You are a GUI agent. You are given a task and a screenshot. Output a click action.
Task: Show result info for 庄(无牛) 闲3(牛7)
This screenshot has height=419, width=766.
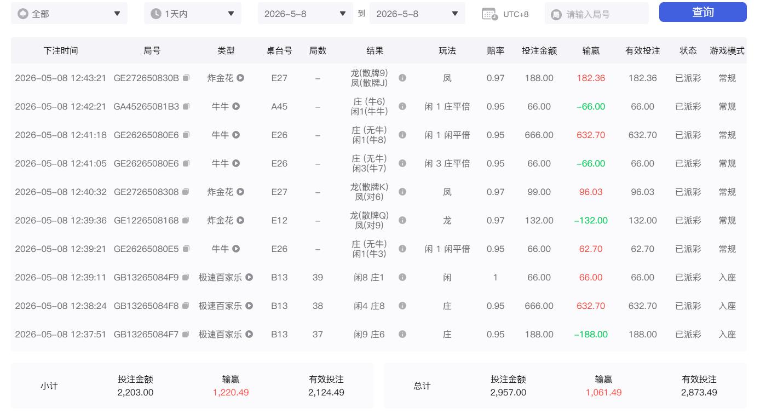(x=402, y=164)
